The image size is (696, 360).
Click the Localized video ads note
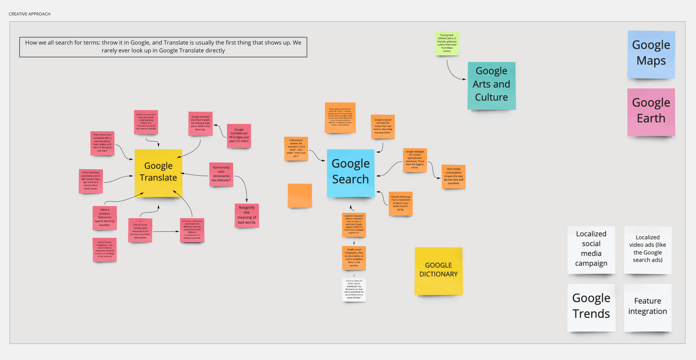pyautogui.click(x=648, y=250)
